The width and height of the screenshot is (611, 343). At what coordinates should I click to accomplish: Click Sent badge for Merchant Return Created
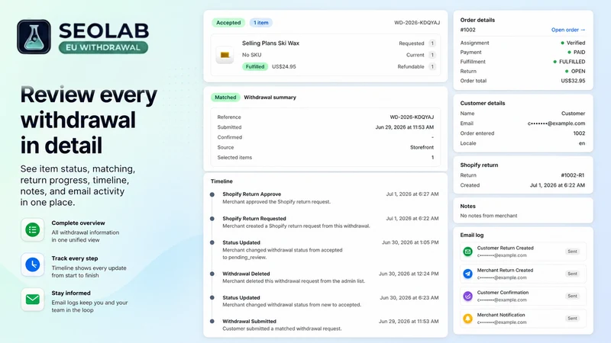[572, 274]
